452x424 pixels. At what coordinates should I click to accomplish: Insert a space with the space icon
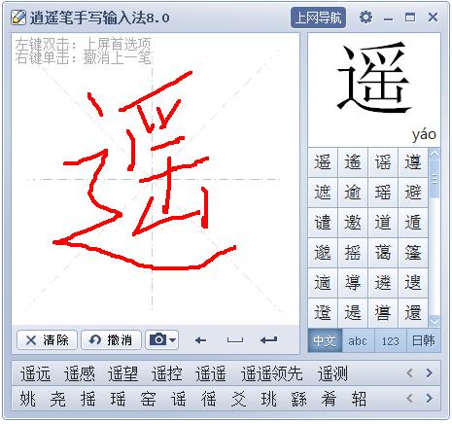click(235, 340)
